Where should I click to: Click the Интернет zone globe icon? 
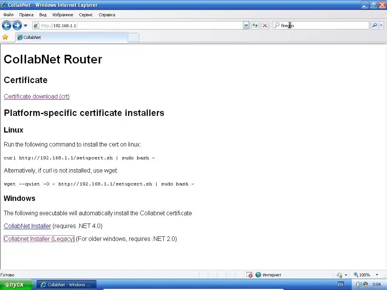(x=259, y=275)
